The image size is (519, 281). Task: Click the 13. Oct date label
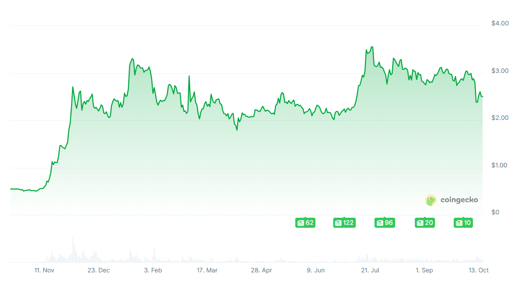click(x=478, y=270)
